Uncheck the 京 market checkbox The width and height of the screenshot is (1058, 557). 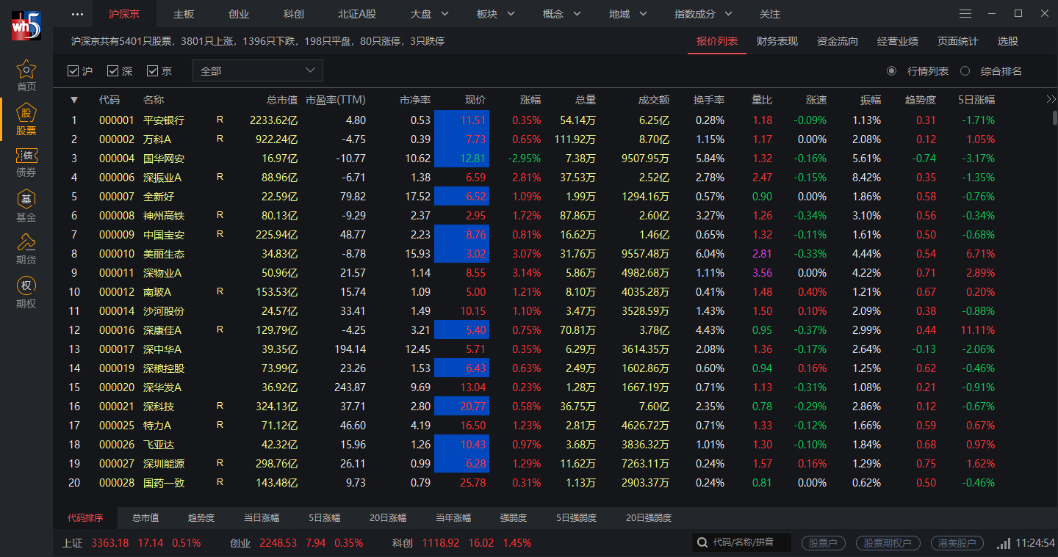point(153,71)
